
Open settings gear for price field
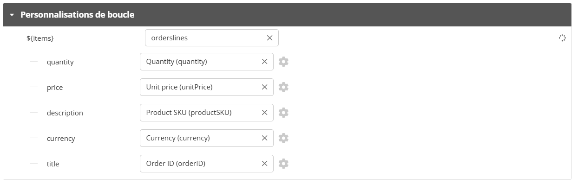coord(283,87)
